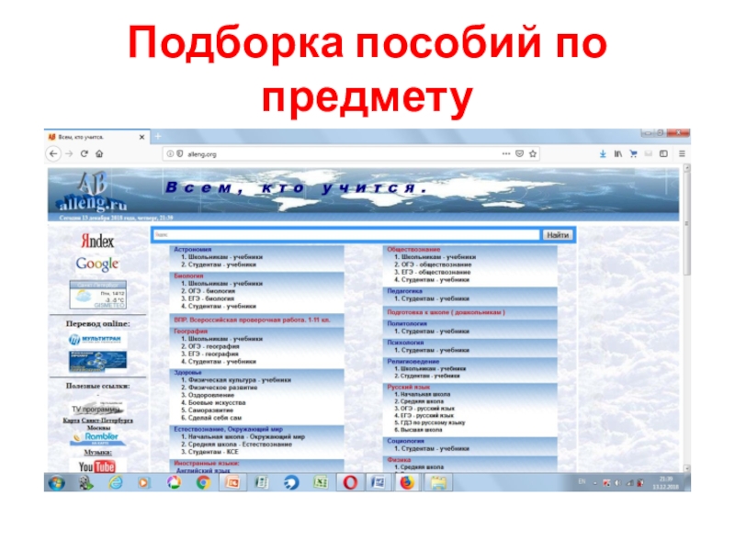Open the Политология section heading
The width and height of the screenshot is (735, 551).
click(x=407, y=324)
